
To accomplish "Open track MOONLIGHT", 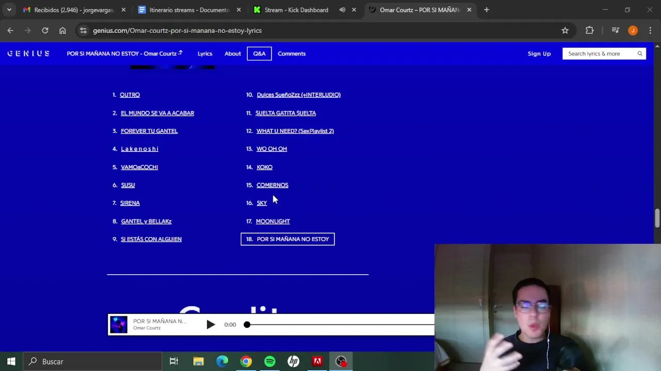I will pyautogui.click(x=273, y=221).
